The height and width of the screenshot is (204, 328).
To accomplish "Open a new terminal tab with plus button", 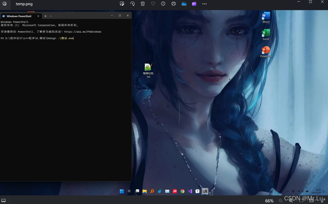I will pos(45,16).
